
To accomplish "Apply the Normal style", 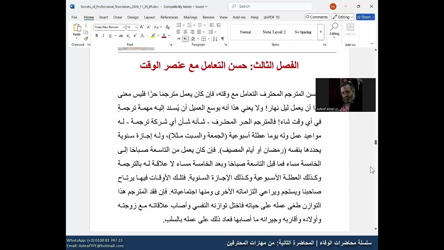I will (245, 32).
